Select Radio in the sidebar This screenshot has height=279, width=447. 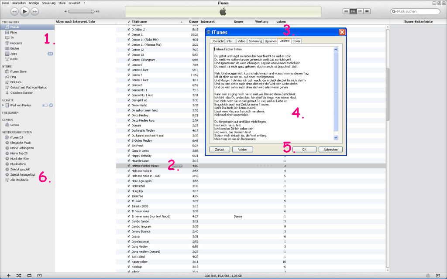tap(14, 59)
